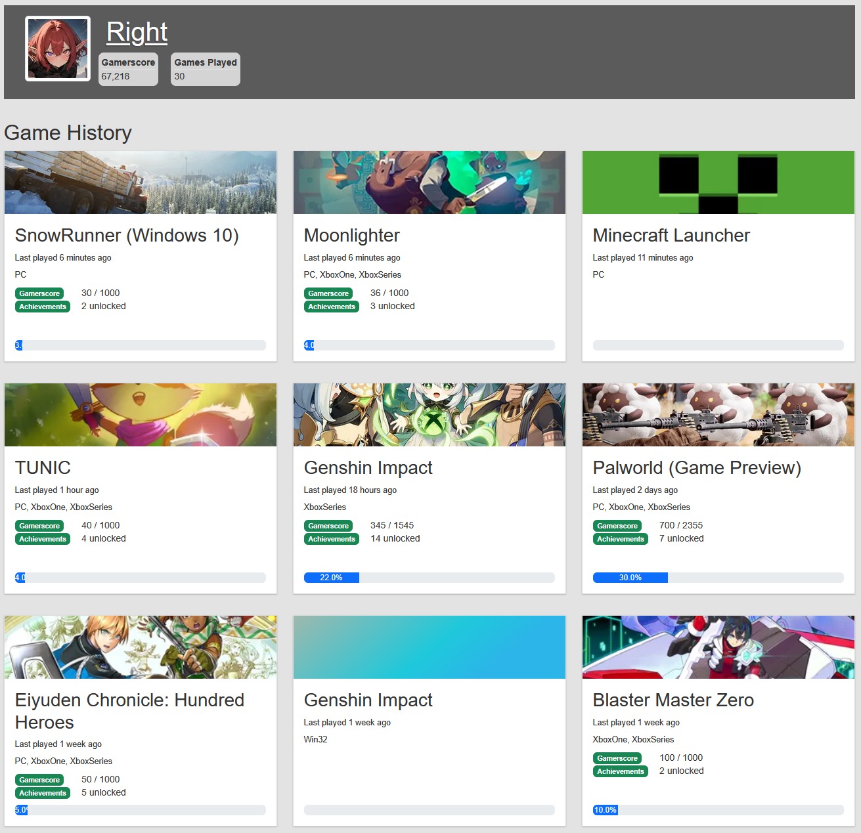861x833 pixels.
Task: Open the Blaster Master Zero banner image
Action: tap(718, 647)
